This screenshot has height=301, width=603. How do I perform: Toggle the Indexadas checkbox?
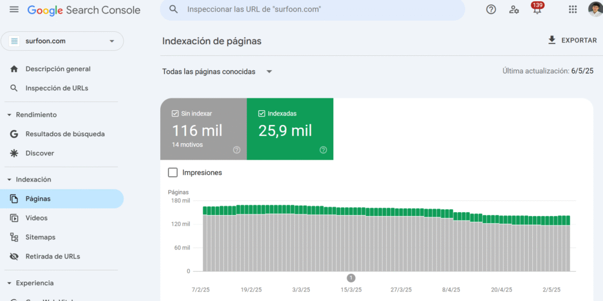point(261,114)
